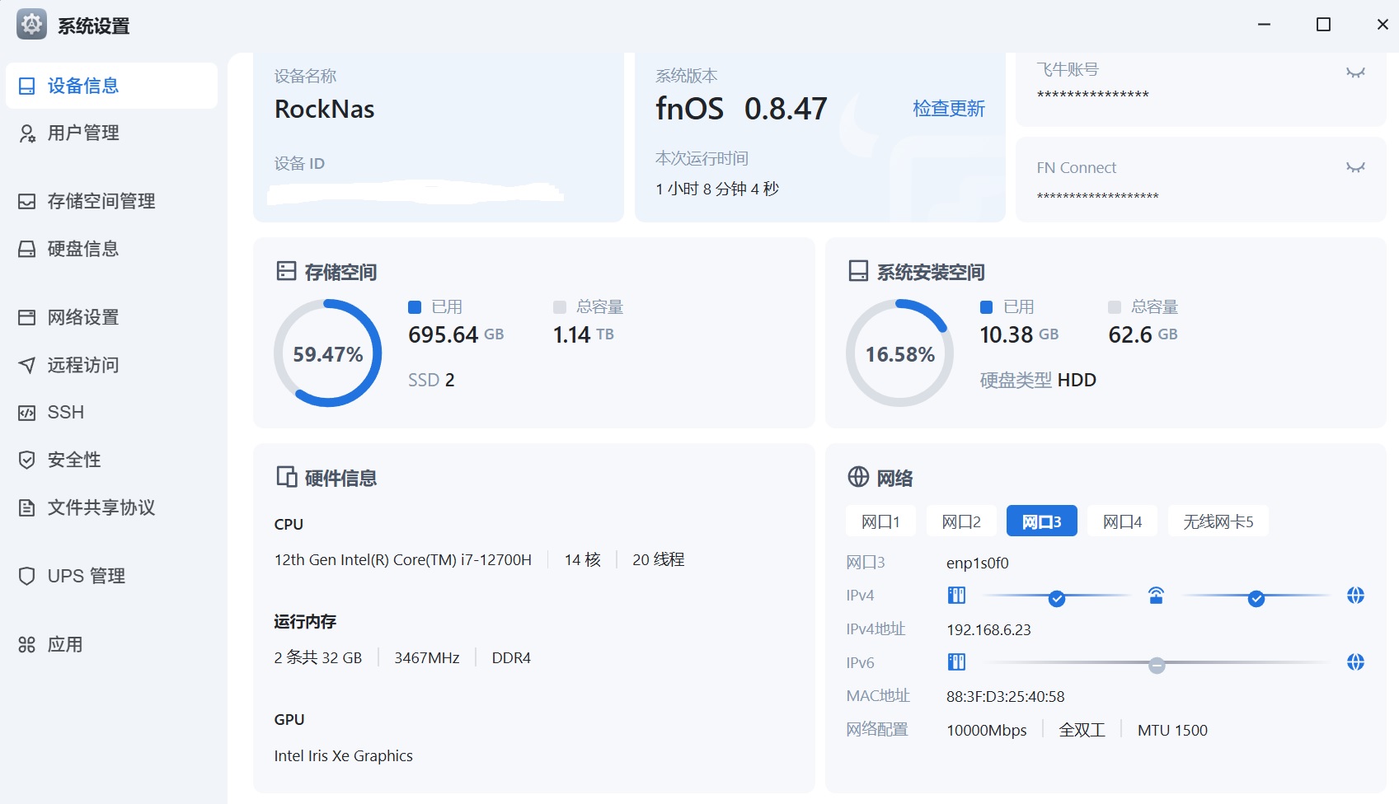Switch to the 网口1 tab
1399x804 pixels.
click(x=880, y=521)
